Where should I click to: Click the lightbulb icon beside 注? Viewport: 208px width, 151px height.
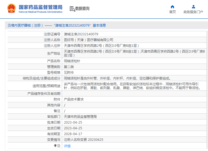click(x=55, y=146)
